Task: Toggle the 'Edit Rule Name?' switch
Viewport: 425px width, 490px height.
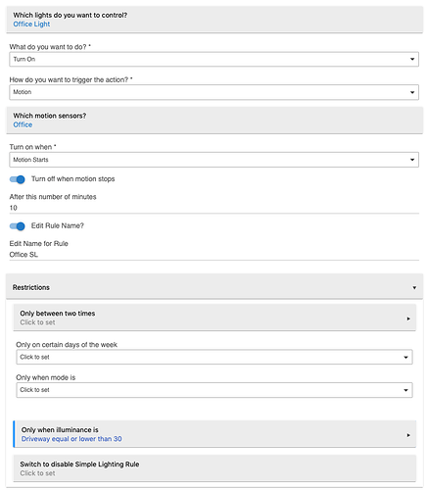Action: [17, 226]
